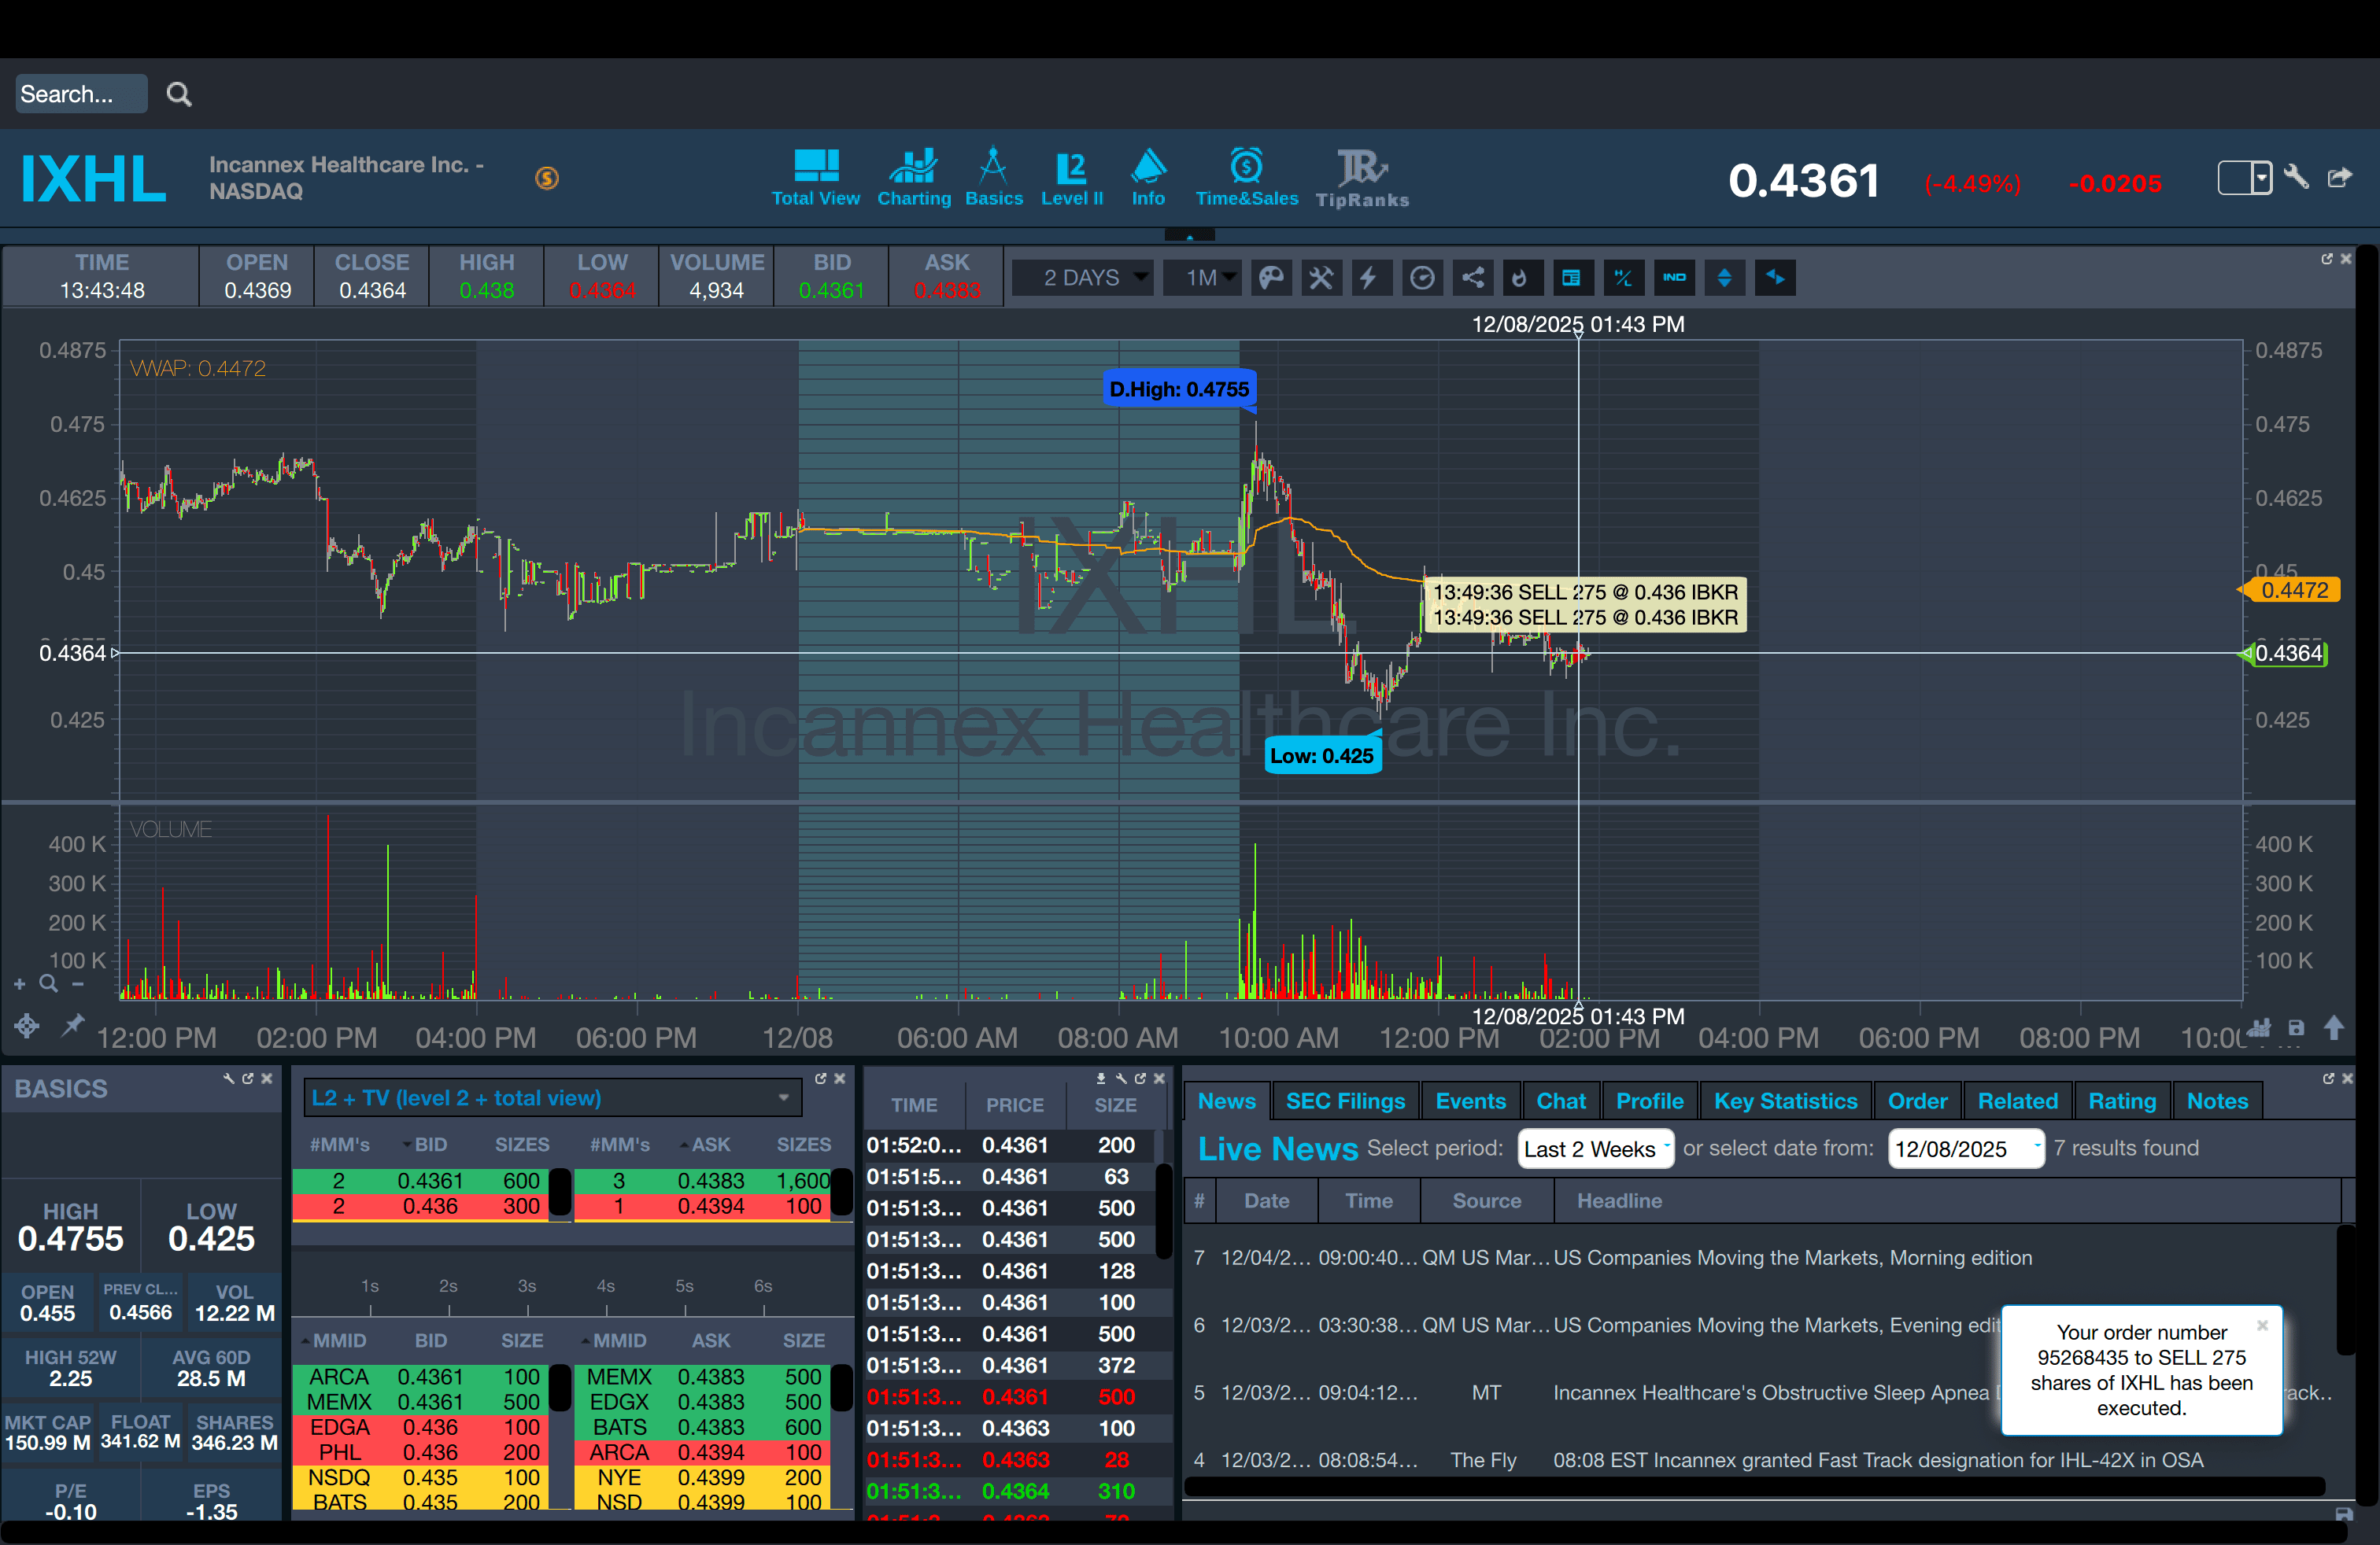
Task: Open the Level II view
Action: (x=1071, y=178)
